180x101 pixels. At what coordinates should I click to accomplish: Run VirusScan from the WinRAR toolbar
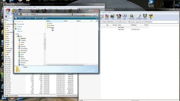coord(132,17)
